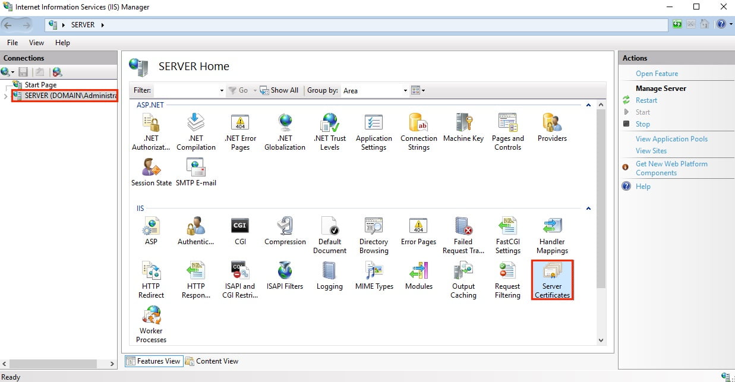Click the View Application Pools link
The image size is (735, 382).
(x=671, y=138)
